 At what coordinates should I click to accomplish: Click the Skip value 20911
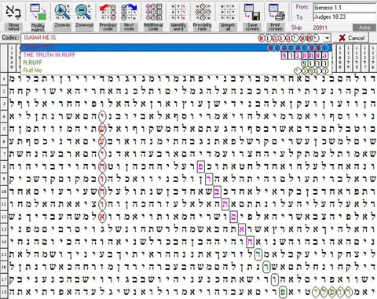pos(320,27)
